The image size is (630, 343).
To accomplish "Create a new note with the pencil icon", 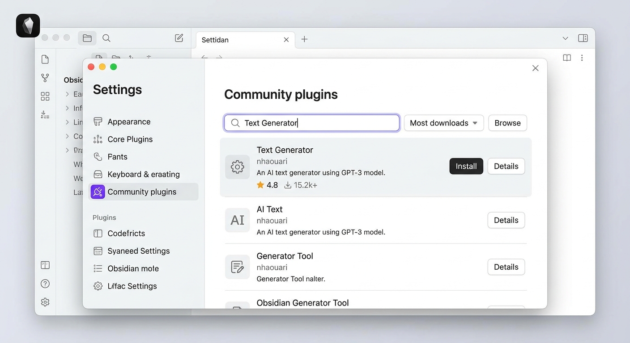I will (x=179, y=38).
